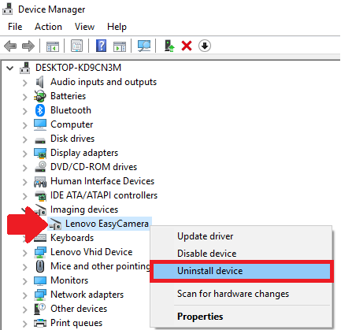This screenshot has width=341, height=330.
Task: Choose Update driver in context menu
Action: [x=206, y=236]
